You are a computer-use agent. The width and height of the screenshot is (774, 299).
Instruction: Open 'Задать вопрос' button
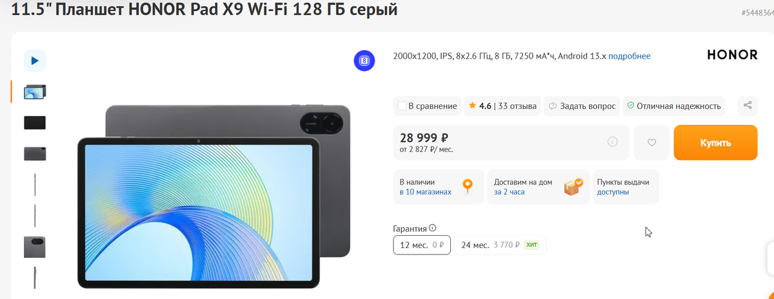point(582,106)
